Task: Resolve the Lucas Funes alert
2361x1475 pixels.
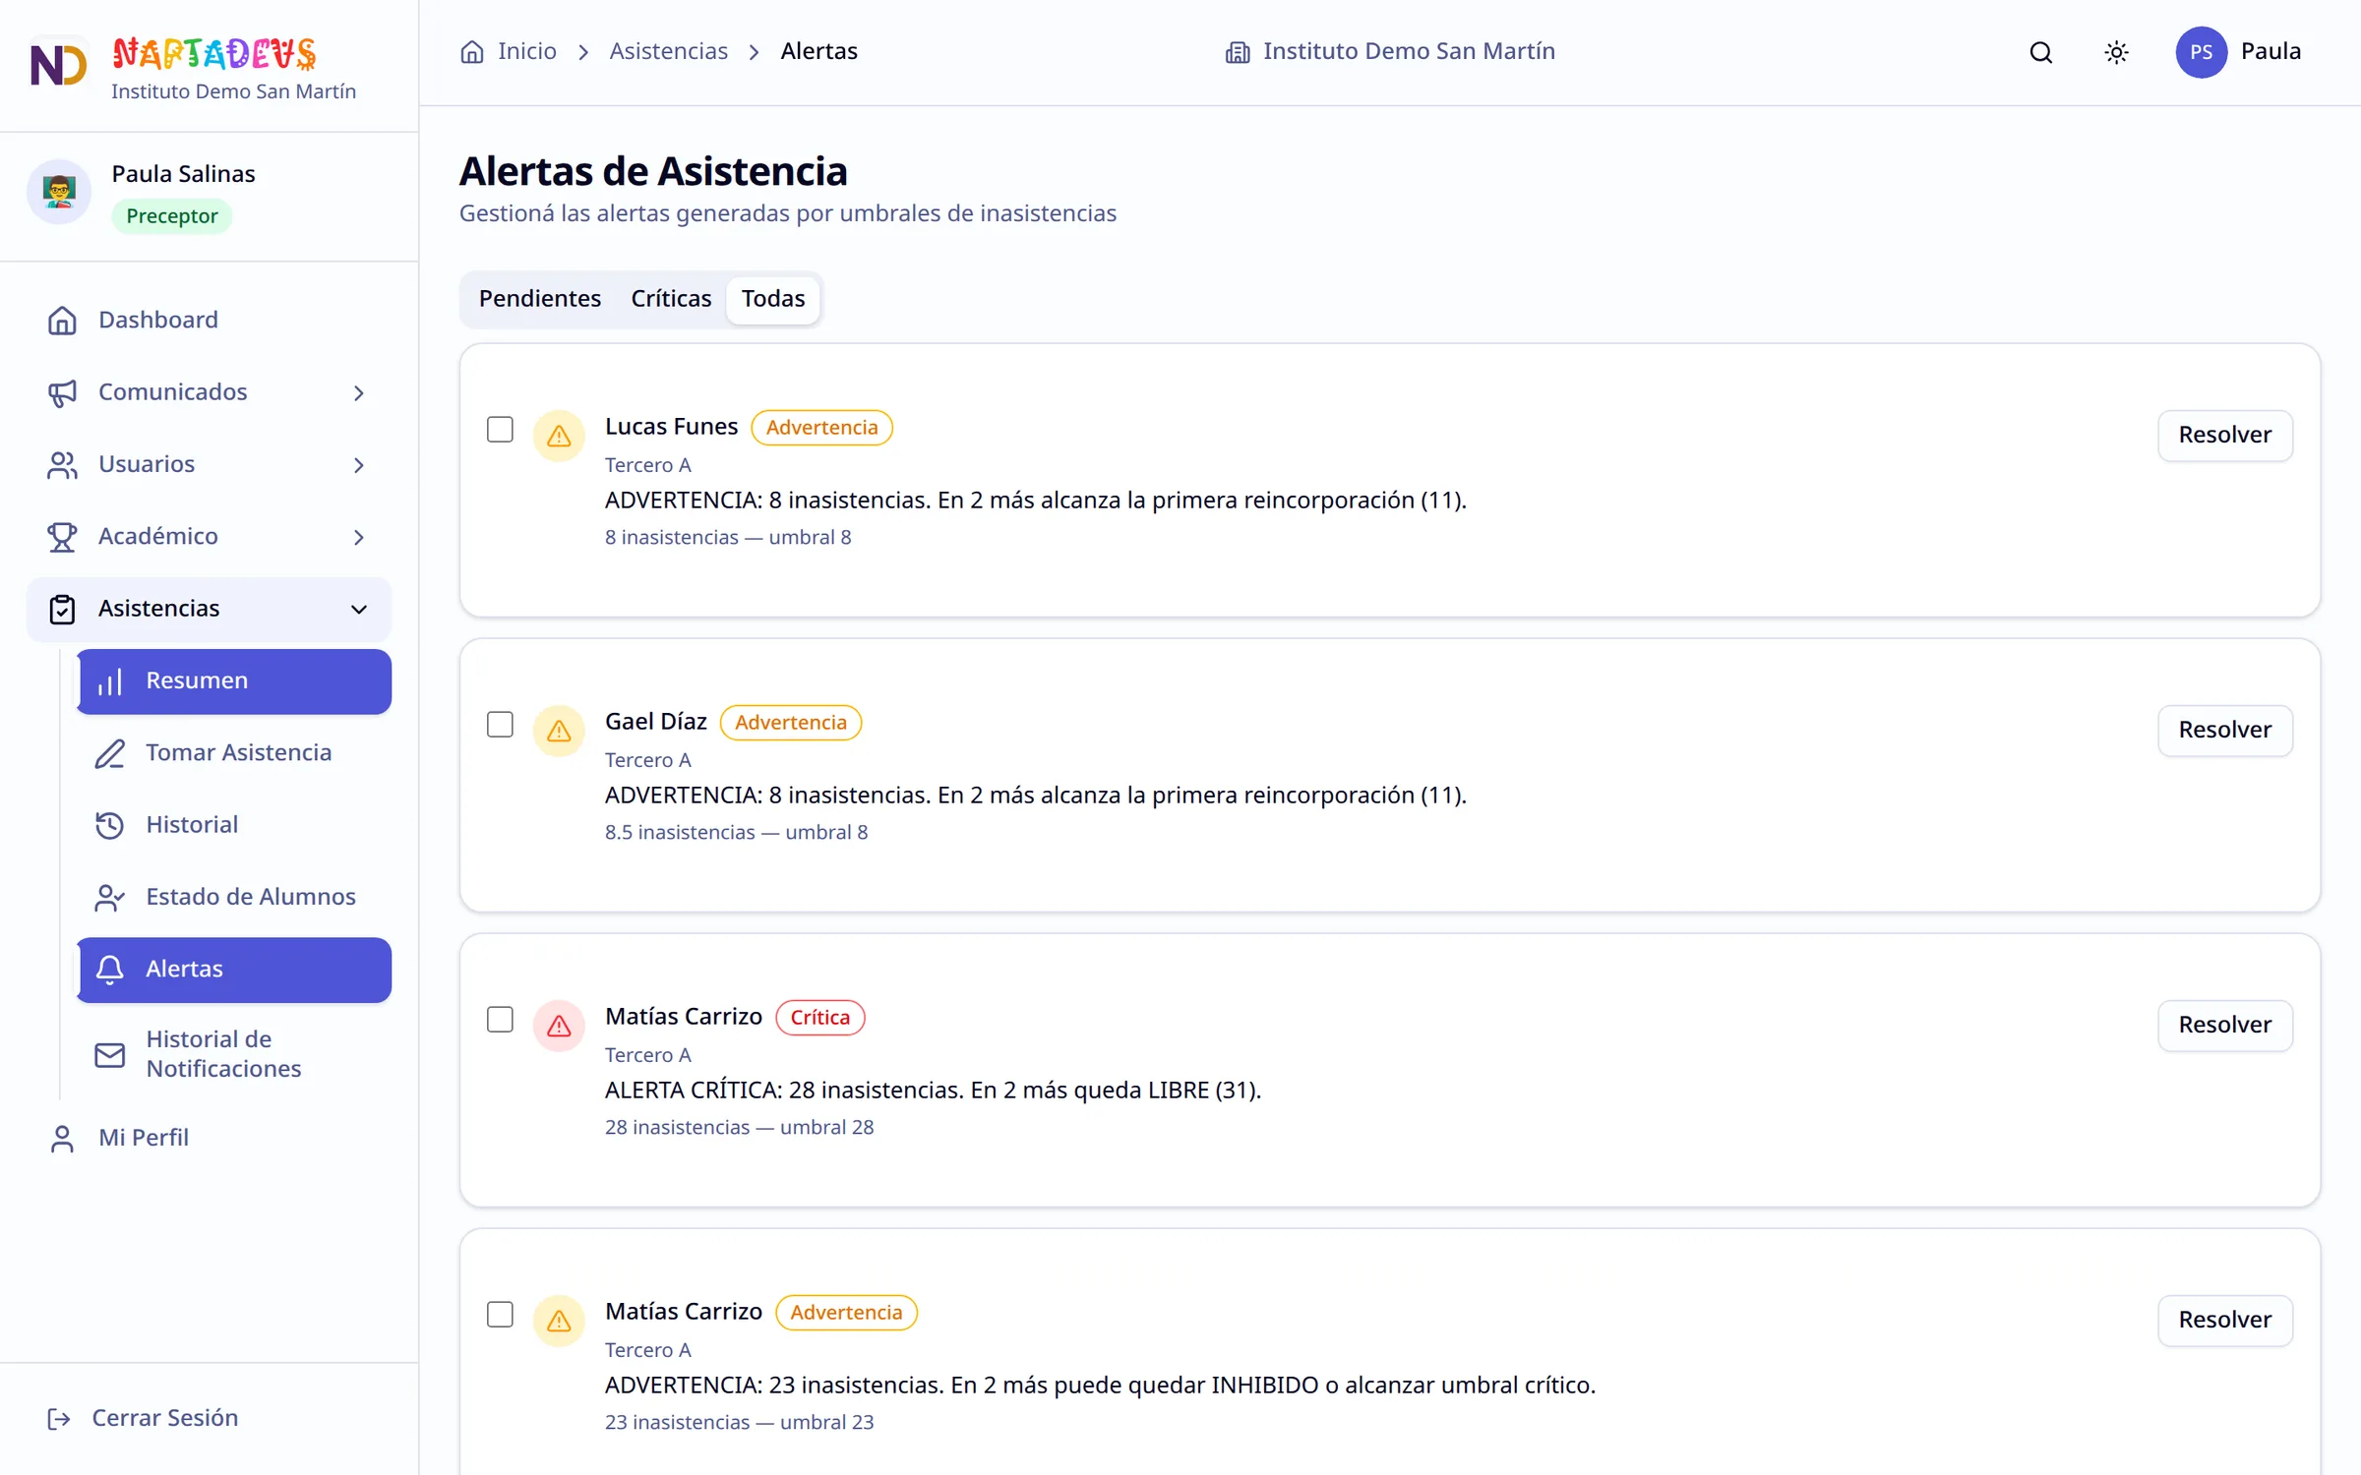Action: (2224, 436)
